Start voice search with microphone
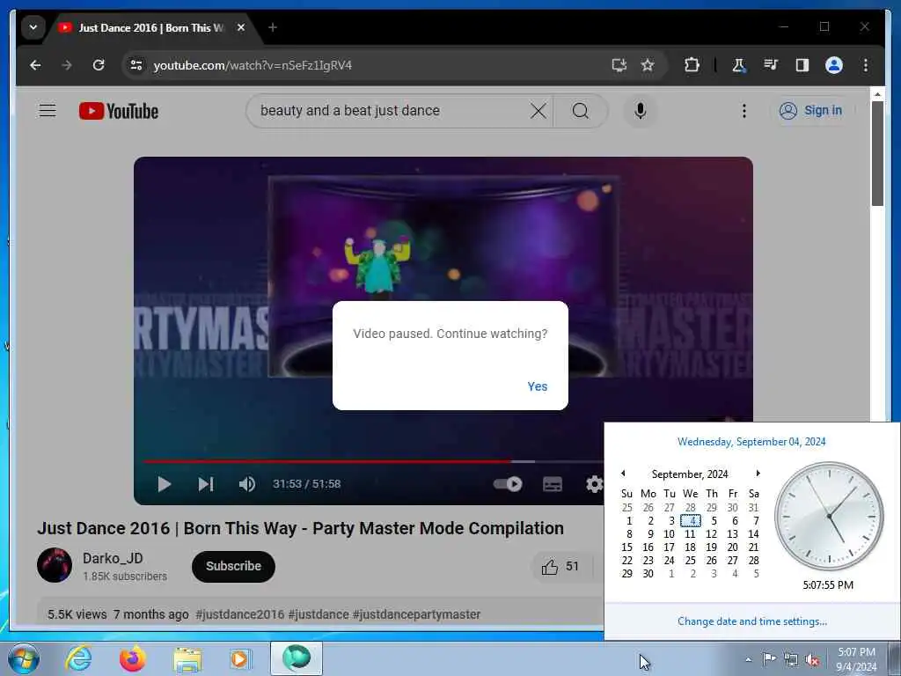The image size is (901, 676). (x=641, y=110)
